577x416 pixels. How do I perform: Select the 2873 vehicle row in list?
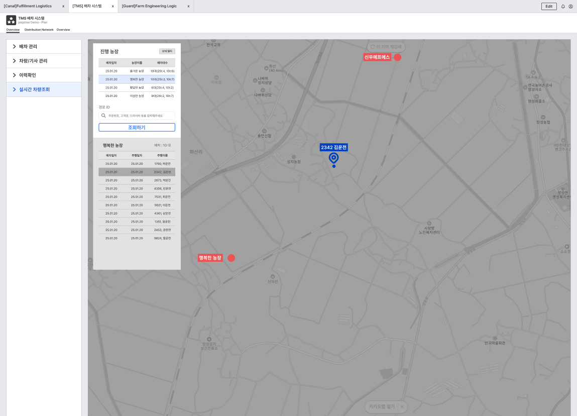click(137, 180)
